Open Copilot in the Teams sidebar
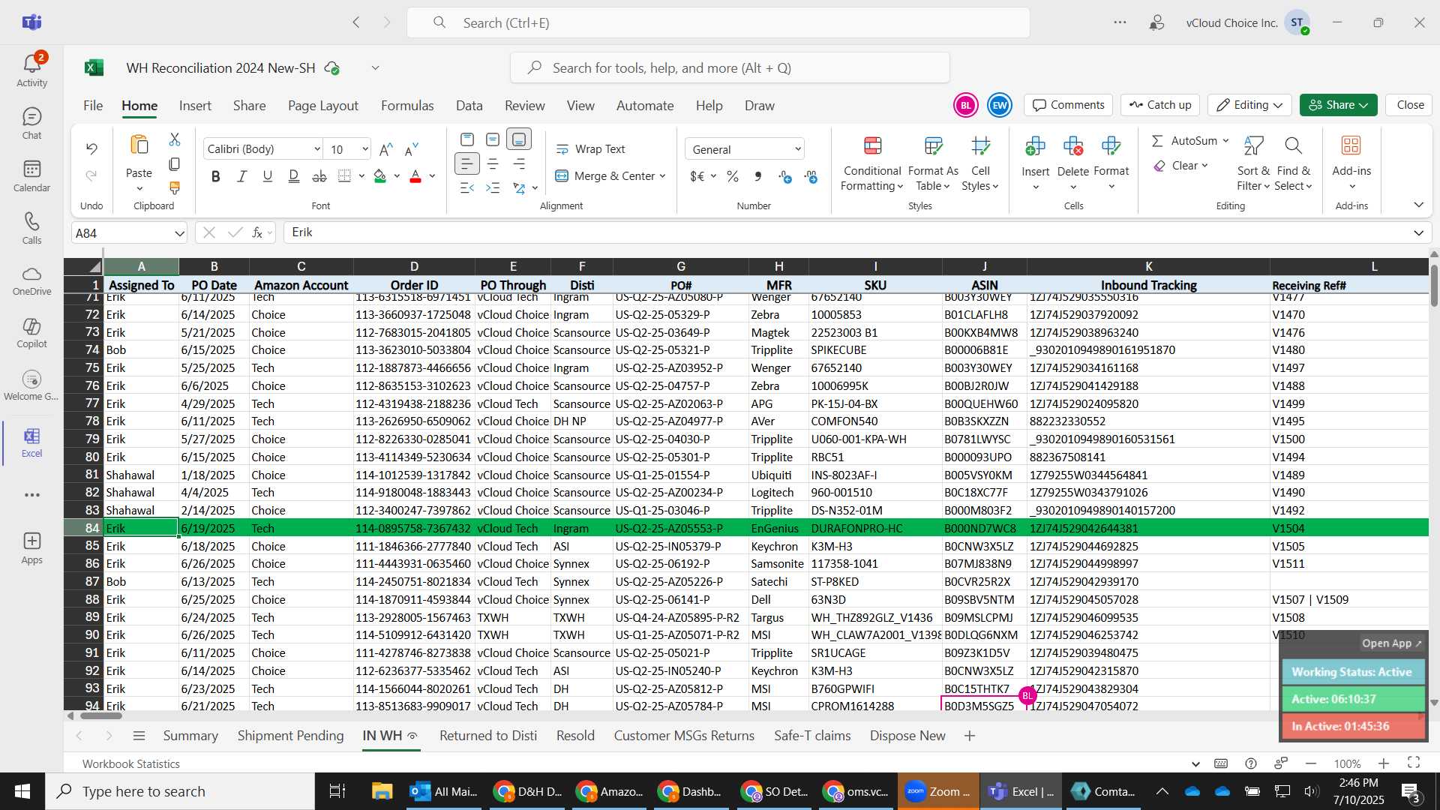 [31, 333]
